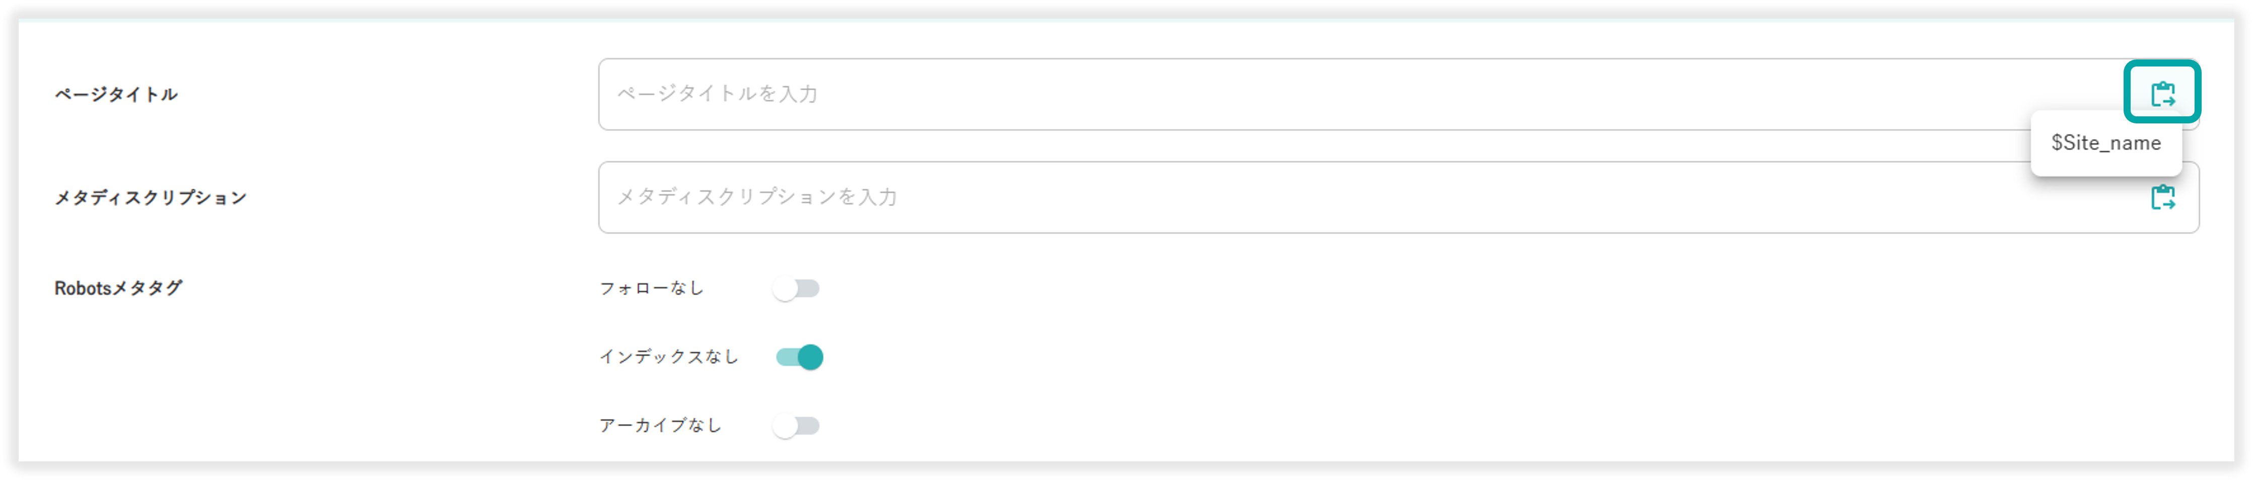Click the teal knob of インデックスなし switch

811,357
